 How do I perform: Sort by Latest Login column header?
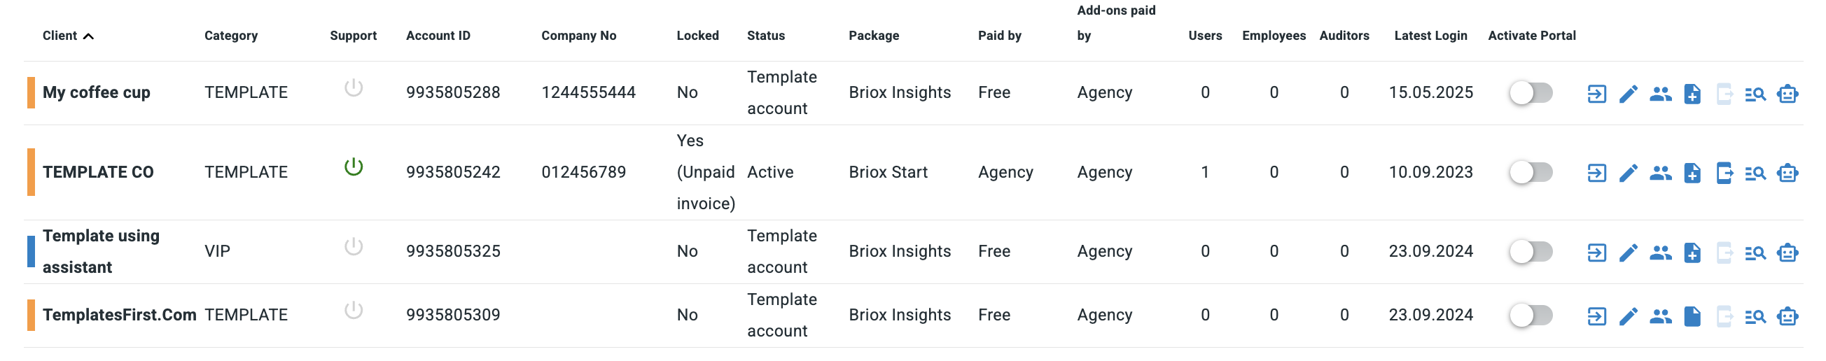point(1430,36)
